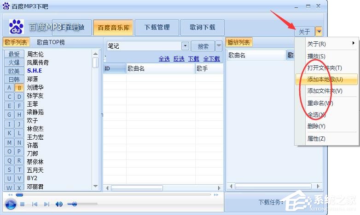Image resolution: width=360 pixels, height=215 pixels.
Task: Choose 删除(Y) from the menu
Action: [326, 126]
